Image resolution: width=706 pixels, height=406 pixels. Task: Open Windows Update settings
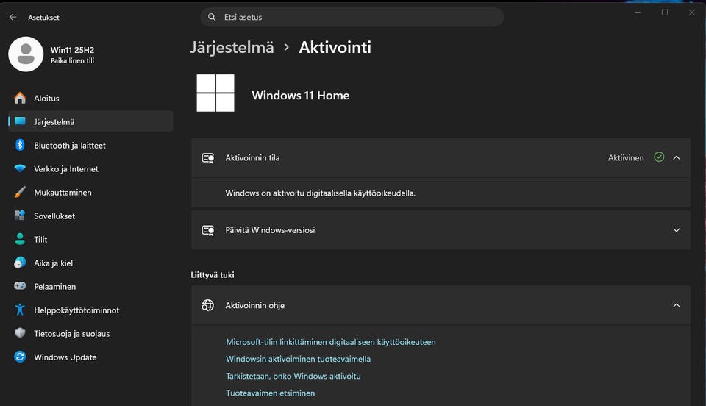90,357
